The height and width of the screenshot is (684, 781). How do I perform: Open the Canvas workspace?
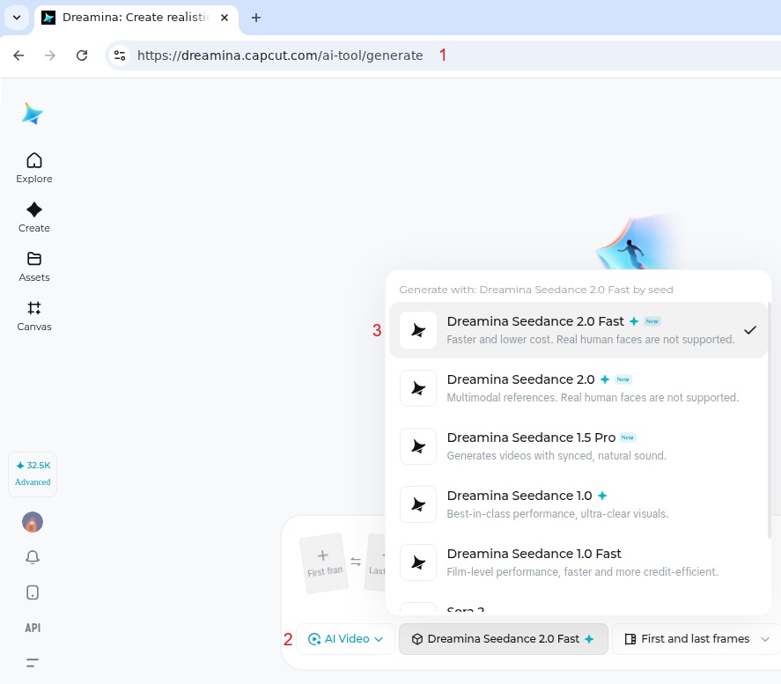[34, 315]
